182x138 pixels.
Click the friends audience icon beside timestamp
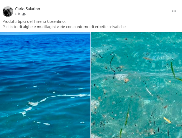(24, 14)
